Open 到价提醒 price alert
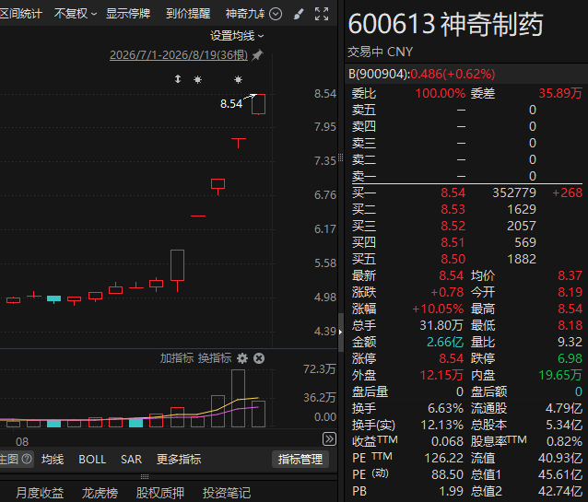588x502 pixels. click(188, 14)
